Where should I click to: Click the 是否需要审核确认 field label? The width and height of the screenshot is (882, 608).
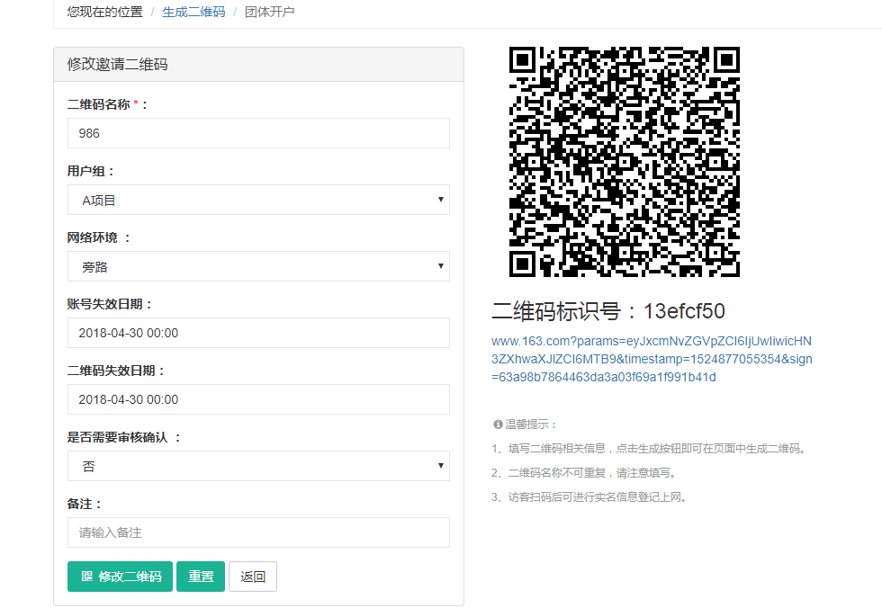click(124, 437)
